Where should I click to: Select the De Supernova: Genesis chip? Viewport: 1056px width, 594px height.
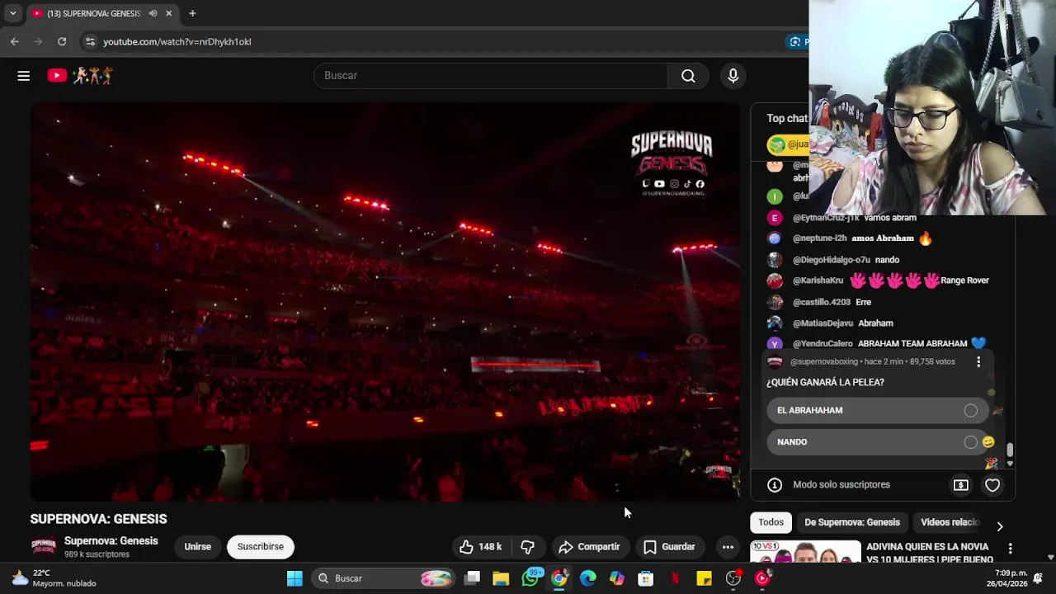pyautogui.click(x=852, y=522)
